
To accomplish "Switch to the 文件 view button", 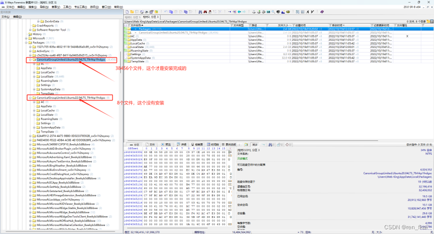I will (150, 144).
